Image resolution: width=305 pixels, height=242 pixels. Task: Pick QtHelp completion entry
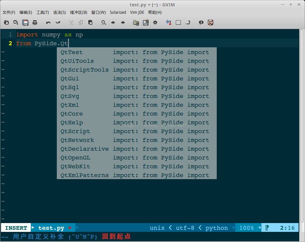(137, 122)
